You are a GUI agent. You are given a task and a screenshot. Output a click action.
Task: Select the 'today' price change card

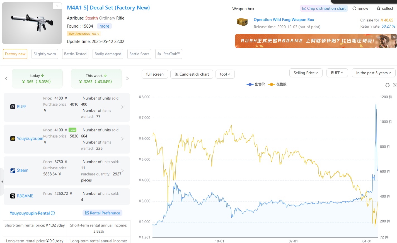tap(37, 79)
